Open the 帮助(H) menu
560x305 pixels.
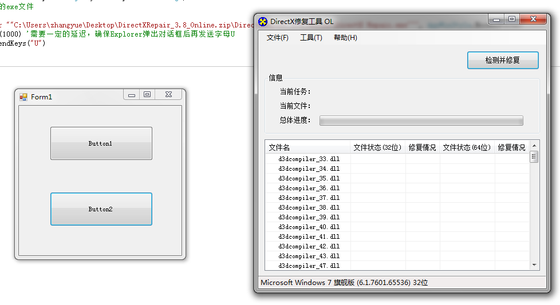[x=345, y=38]
